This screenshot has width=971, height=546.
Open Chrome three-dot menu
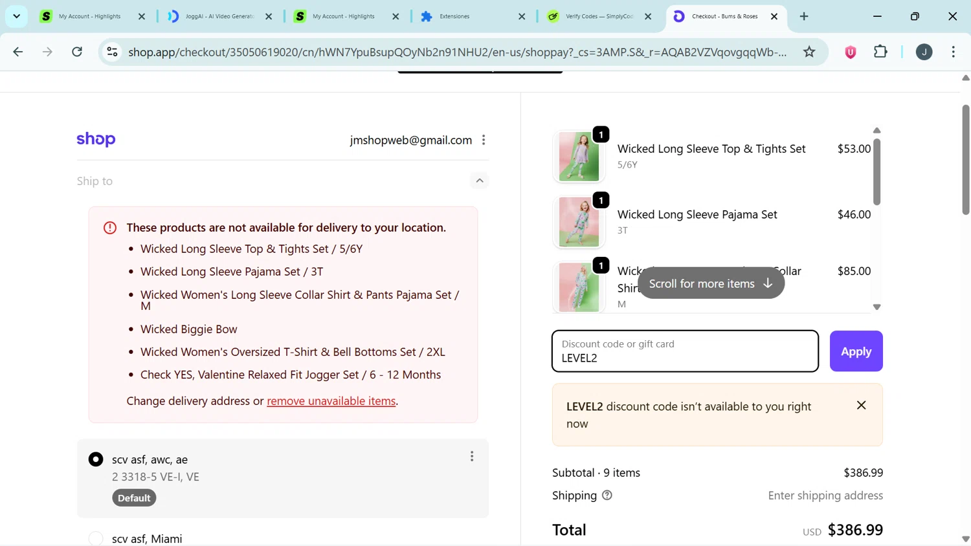click(953, 52)
